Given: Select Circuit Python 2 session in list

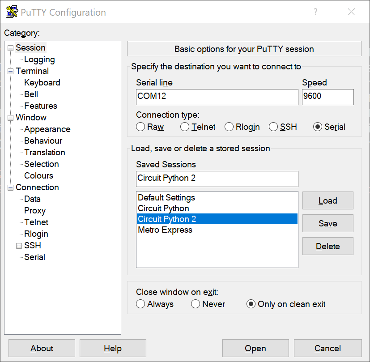Looking at the screenshot, I should click(217, 219).
